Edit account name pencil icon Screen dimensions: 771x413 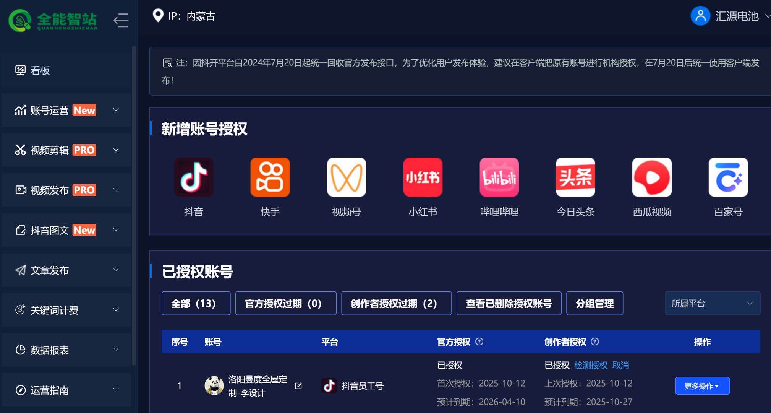coord(298,386)
